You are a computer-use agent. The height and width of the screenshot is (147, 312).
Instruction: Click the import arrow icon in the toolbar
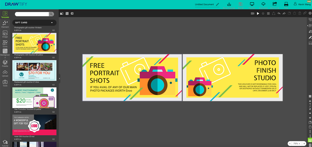(x=72, y=14)
